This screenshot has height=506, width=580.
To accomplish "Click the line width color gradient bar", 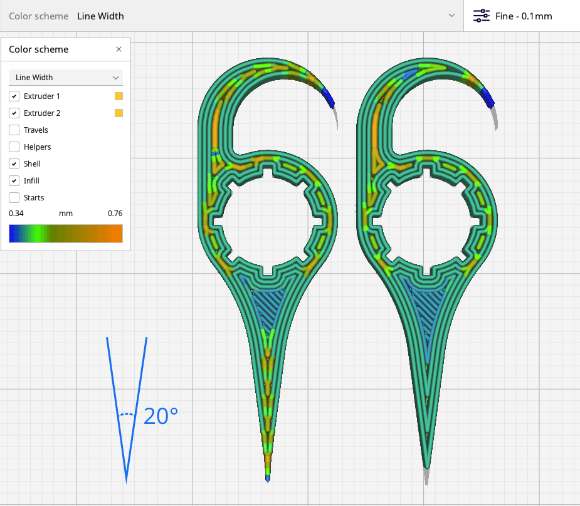I will pos(66,234).
